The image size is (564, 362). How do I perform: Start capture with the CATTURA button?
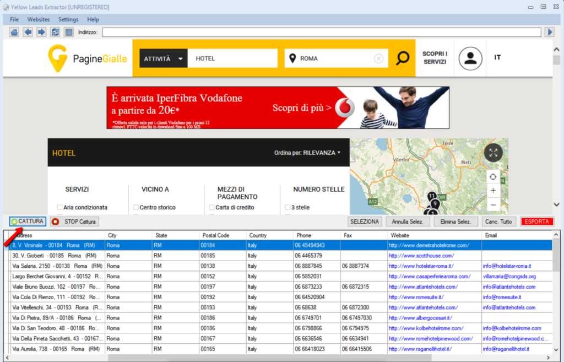(x=28, y=221)
